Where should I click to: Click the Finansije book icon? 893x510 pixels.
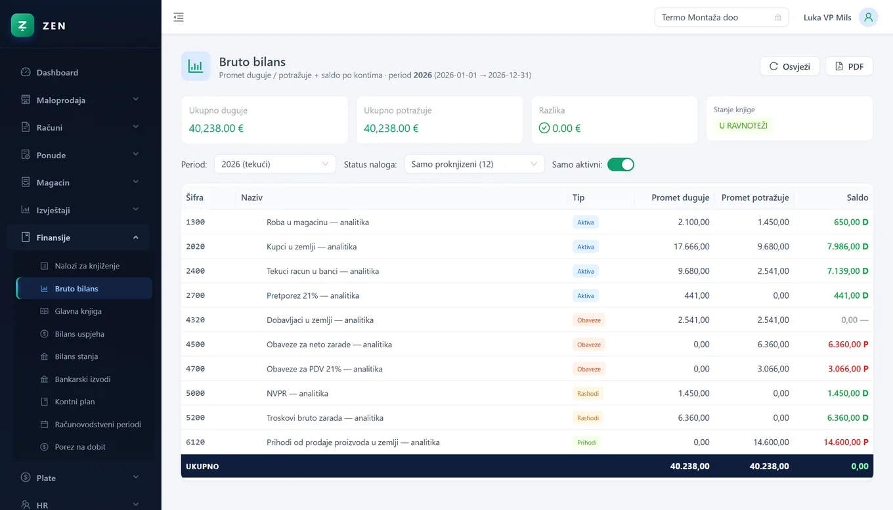point(26,238)
